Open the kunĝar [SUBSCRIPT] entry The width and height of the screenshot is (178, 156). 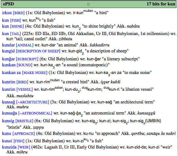tap(20, 59)
